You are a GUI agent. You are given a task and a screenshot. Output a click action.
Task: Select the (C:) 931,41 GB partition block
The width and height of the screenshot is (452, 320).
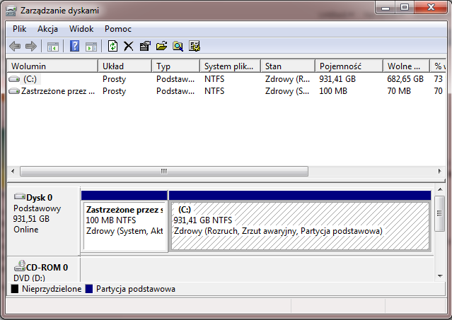click(300, 221)
